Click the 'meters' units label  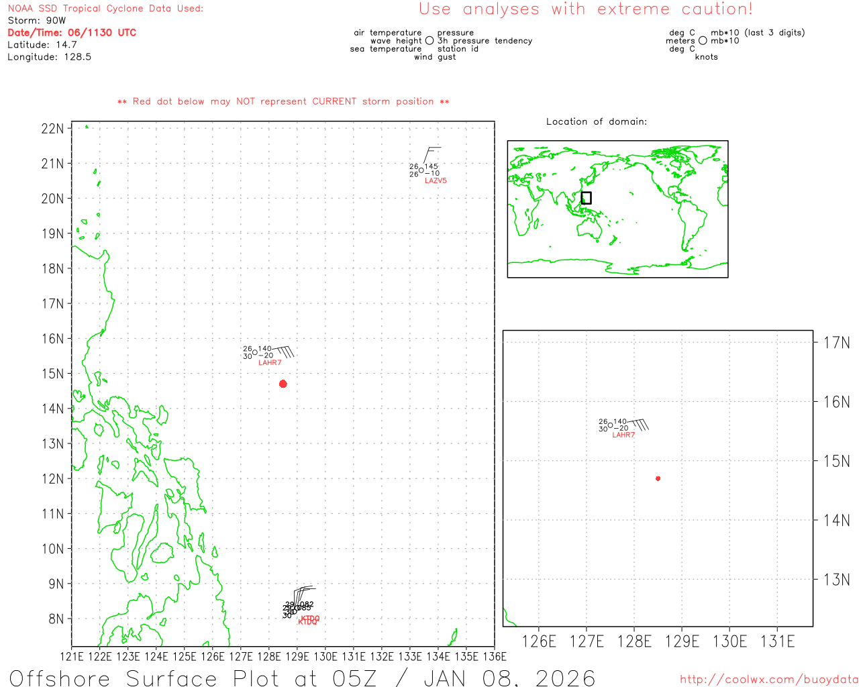point(680,41)
